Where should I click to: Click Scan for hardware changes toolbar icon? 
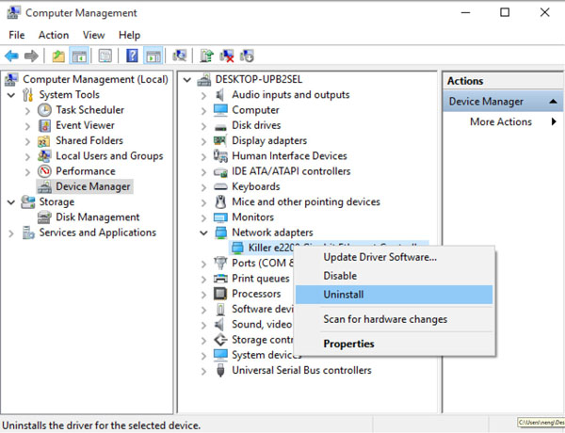[x=179, y=56]
